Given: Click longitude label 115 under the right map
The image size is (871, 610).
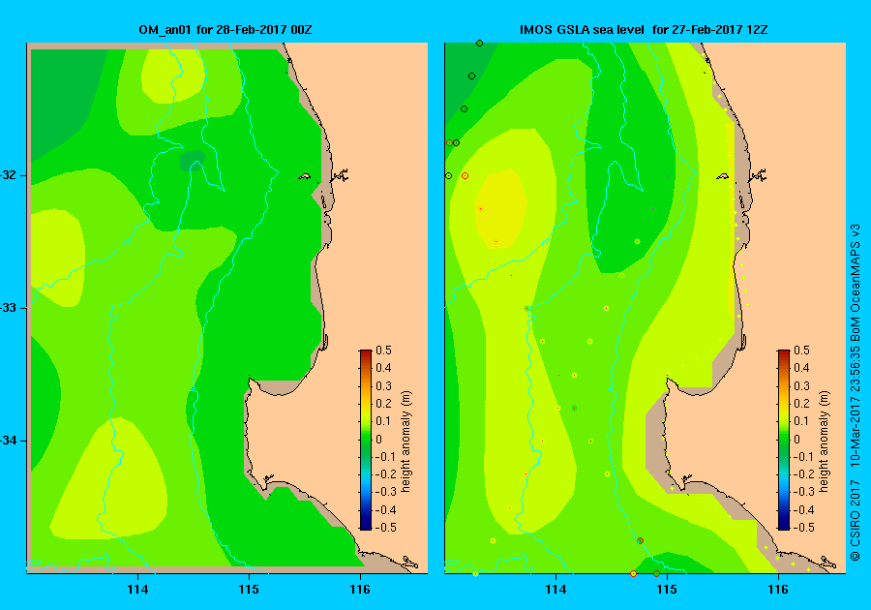Looking at the screenshot, I should pos(667,590).
